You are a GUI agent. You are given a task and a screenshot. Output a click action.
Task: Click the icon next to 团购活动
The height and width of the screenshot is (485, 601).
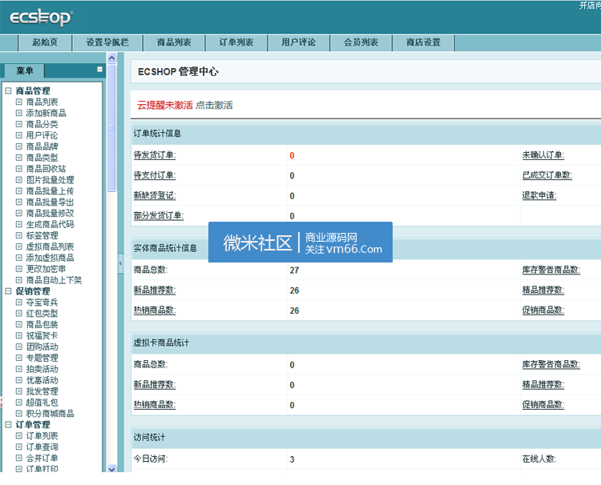(18, 347)
